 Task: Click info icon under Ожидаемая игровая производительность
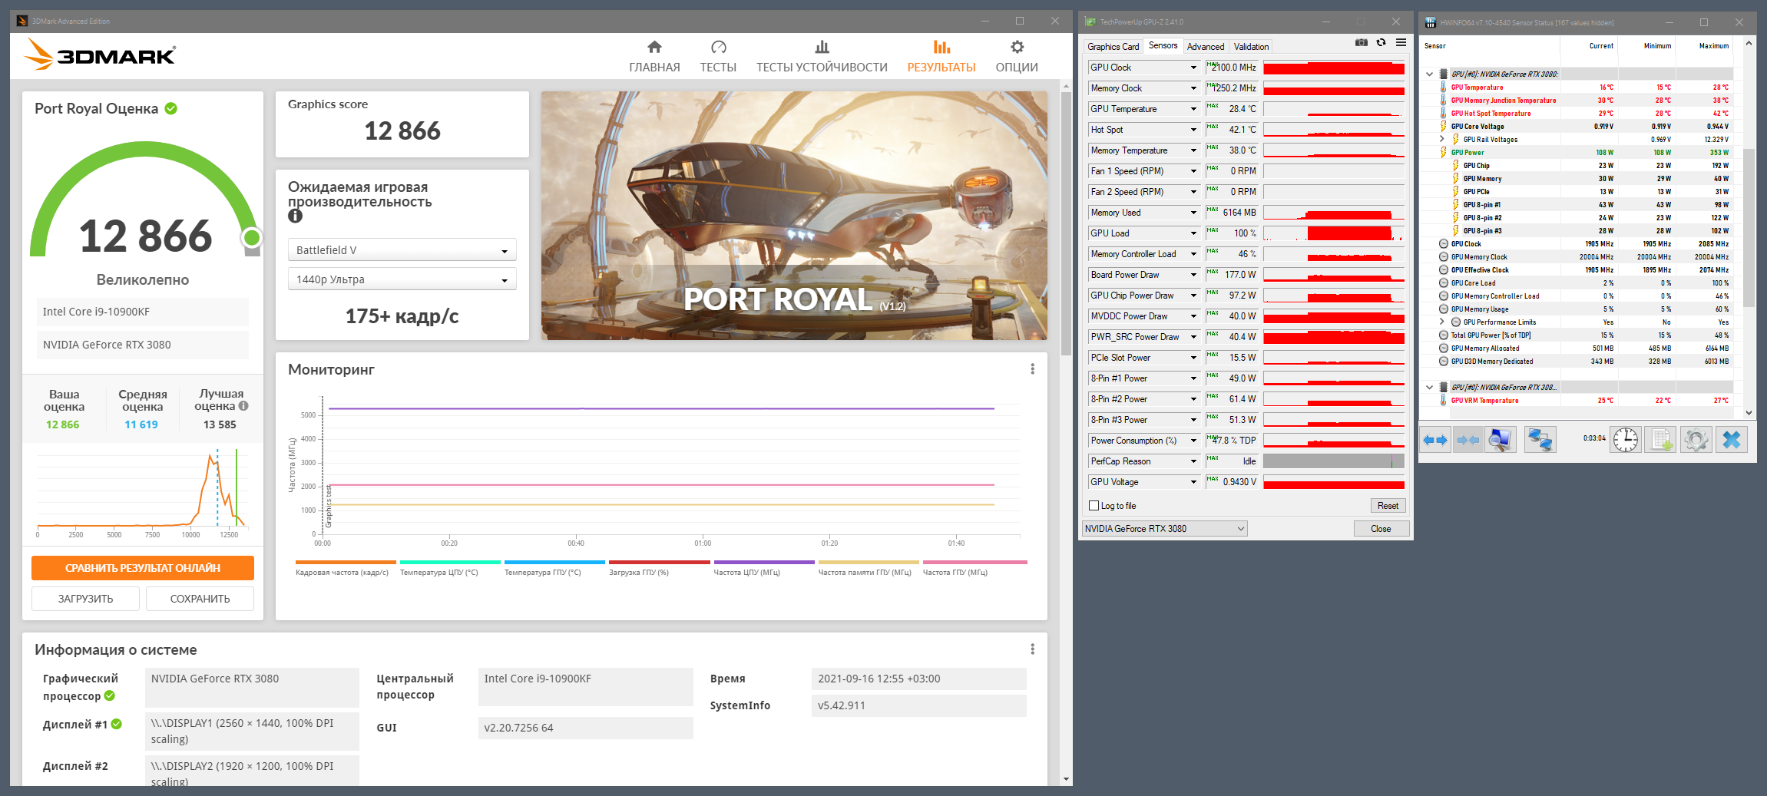click(295, 216)
